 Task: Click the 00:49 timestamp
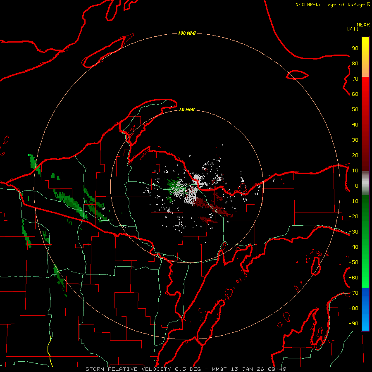click(277, 369)
